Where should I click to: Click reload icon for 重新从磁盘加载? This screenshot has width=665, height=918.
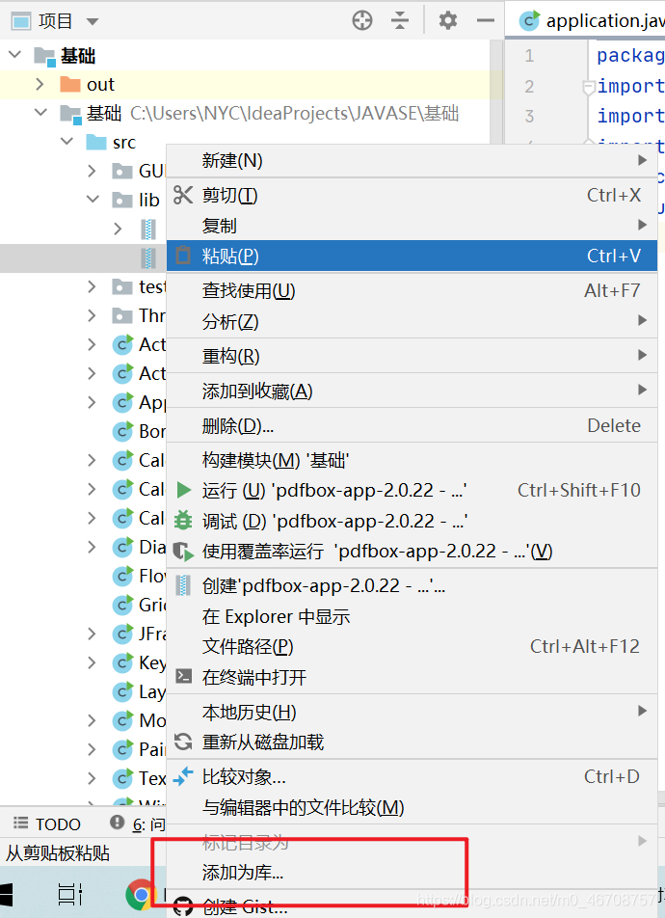(183, 742)
